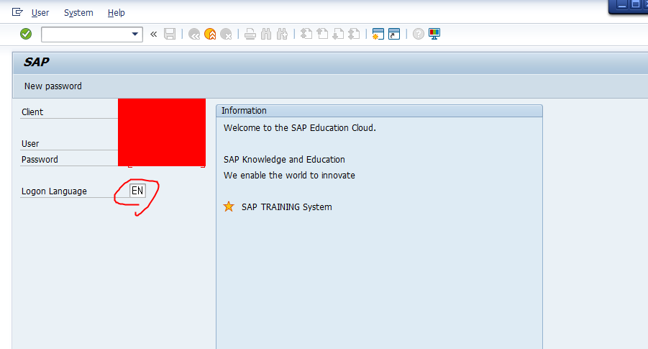This screenshot has height=349, width=648.
Task: Click 'We enable the world to innovate' text
Action: 289,176
